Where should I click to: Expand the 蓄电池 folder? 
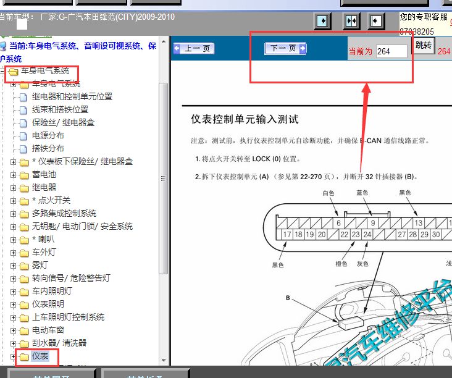pyautogui.click(x=13, y=175)
